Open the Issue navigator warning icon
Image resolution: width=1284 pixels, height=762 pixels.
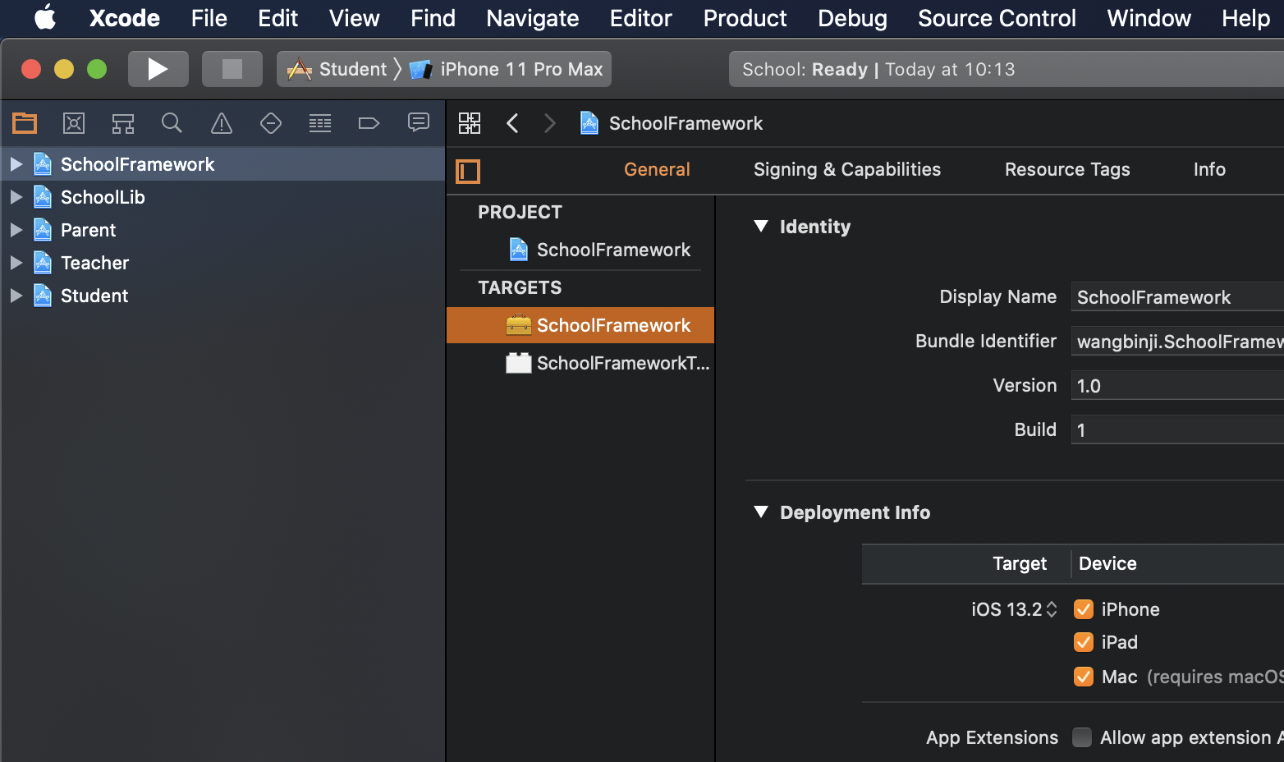[222, 123]
